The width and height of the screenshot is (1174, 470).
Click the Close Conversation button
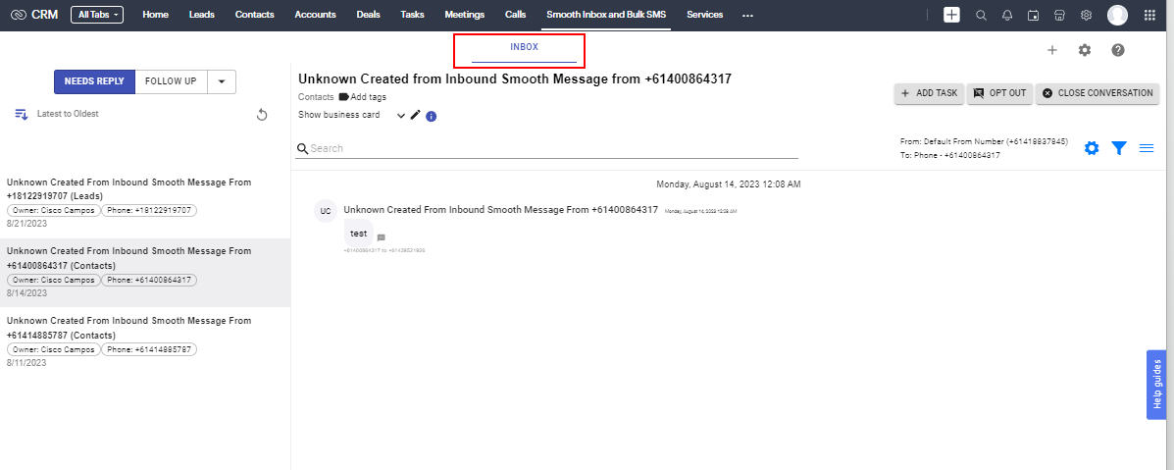1097,93
